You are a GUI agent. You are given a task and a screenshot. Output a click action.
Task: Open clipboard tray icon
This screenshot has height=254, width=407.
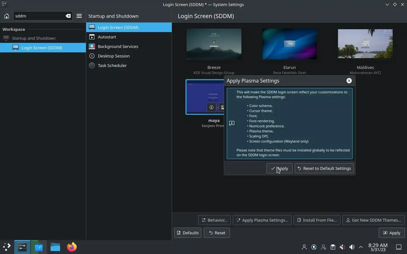(x=333, y=247)
